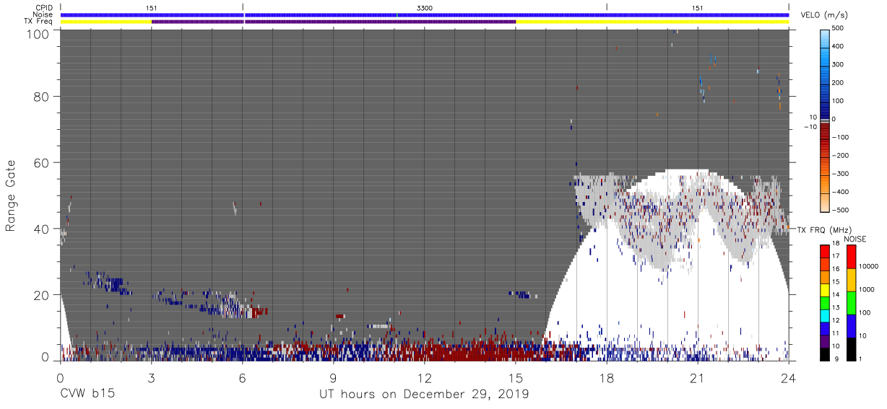
Task: Select the green segment of NOISE colorbar
Action: click(x=851, y=302)
